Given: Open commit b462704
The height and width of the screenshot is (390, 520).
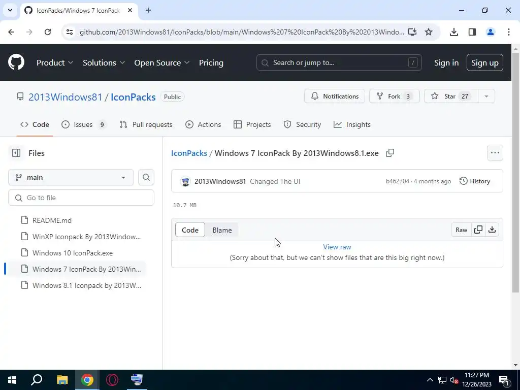Looking at the screenshot, I should tap(398, 181).
